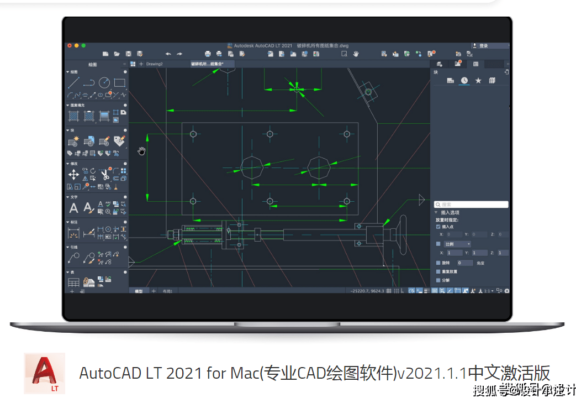Viewport: 576px width, 403px height.
Task: Check the 重复放置 checkbox
Action: pyautogui.click(x=438, y=271)
